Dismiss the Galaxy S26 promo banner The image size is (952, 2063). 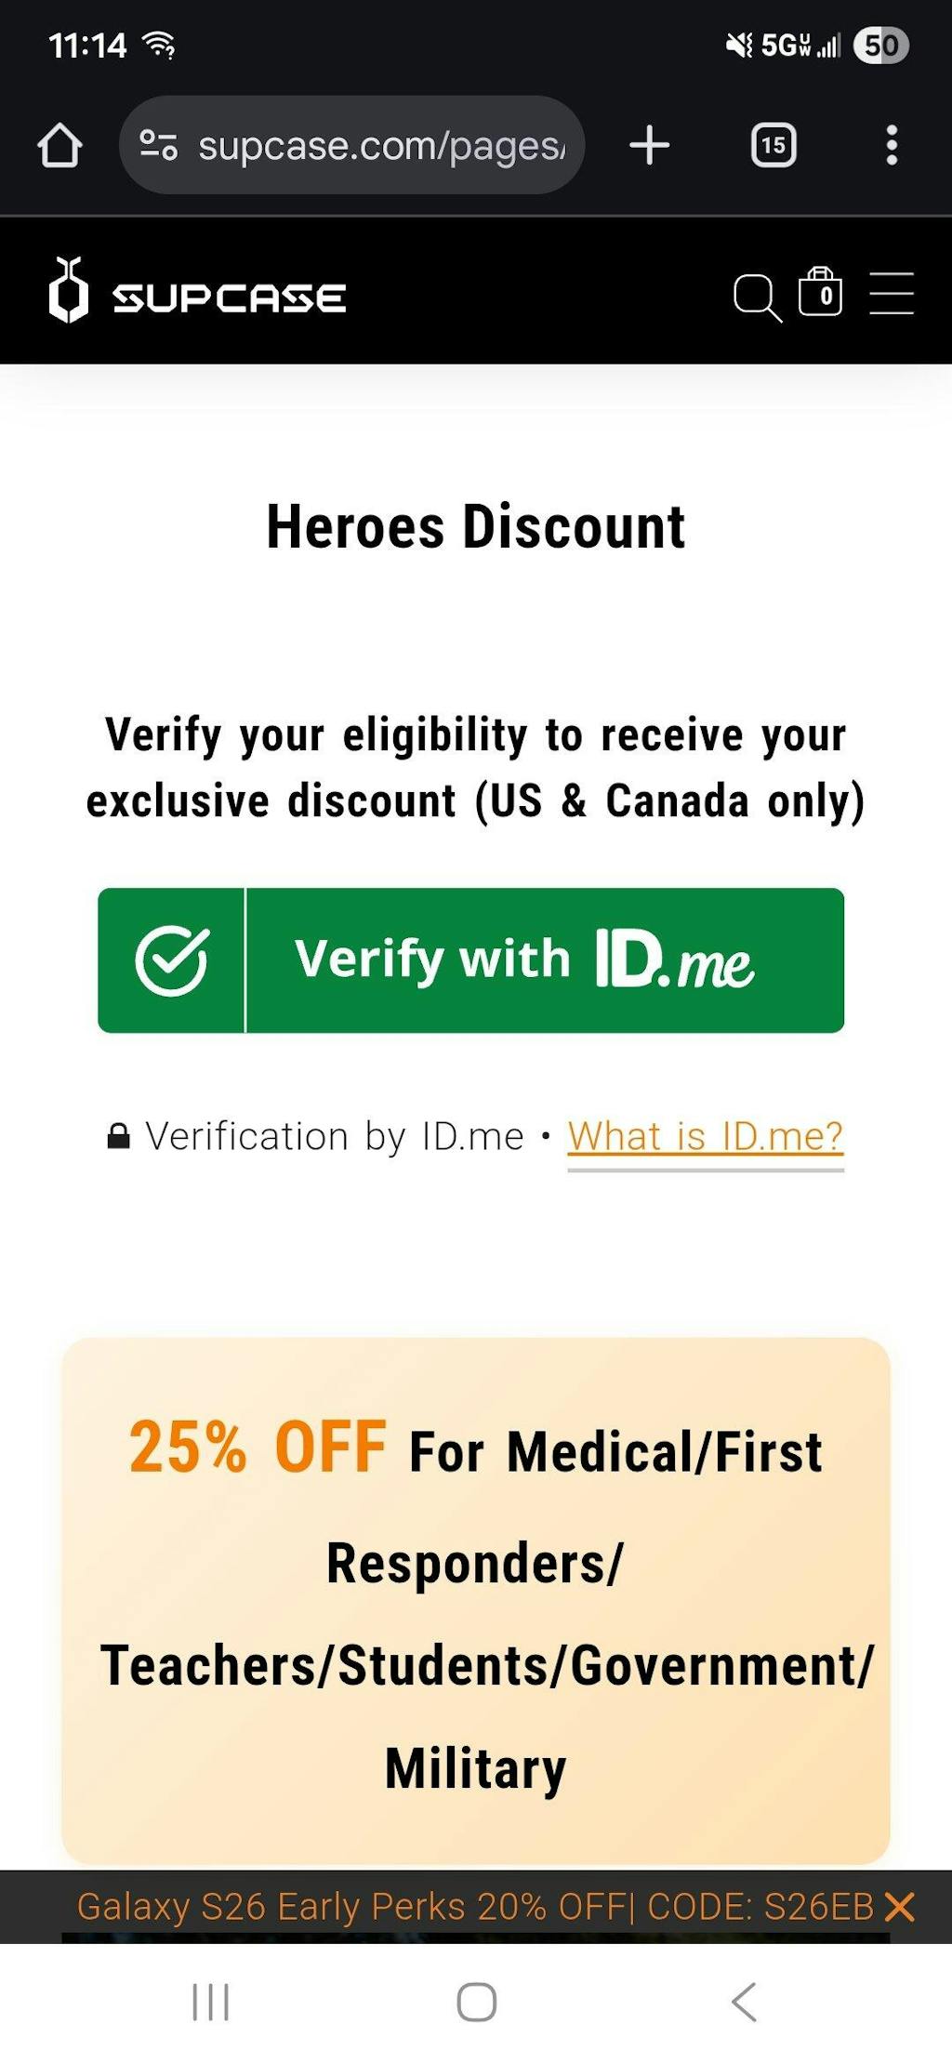899,1907
